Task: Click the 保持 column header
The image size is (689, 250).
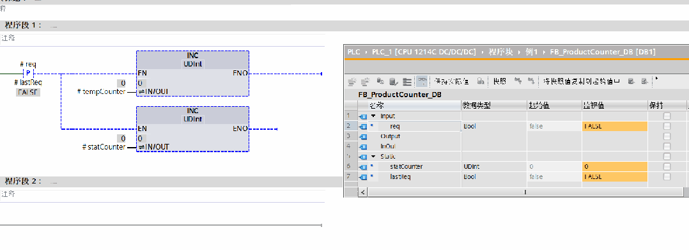Action: point(667,105)
